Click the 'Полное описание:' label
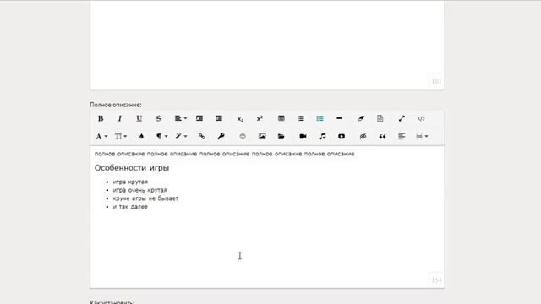 point(116,105)
